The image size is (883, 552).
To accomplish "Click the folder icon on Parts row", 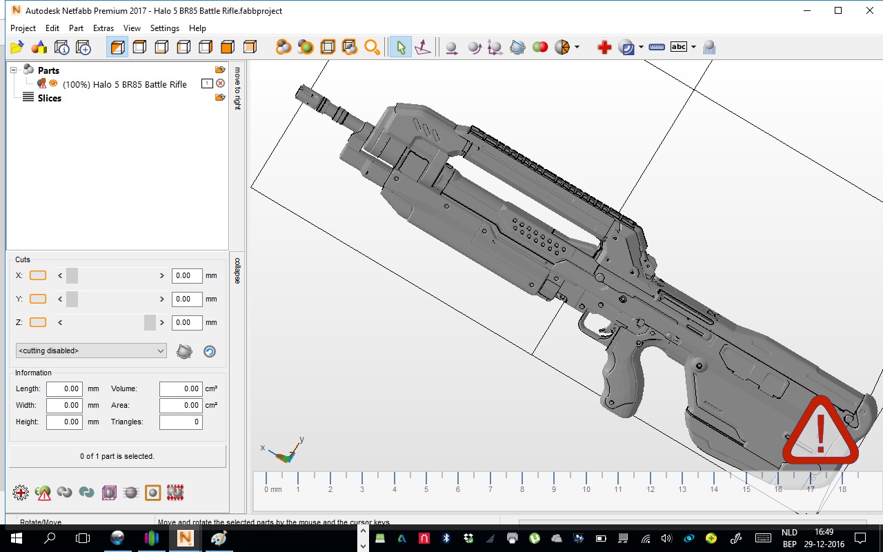I will click(220, 70).
